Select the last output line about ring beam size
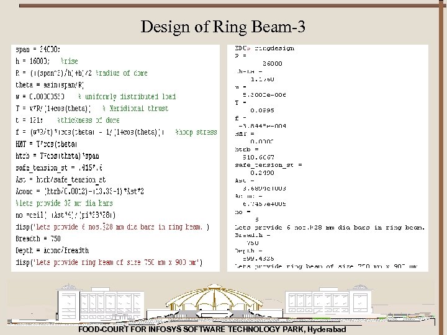The height and width of the screenshot is (335, 447). [326, 266]
